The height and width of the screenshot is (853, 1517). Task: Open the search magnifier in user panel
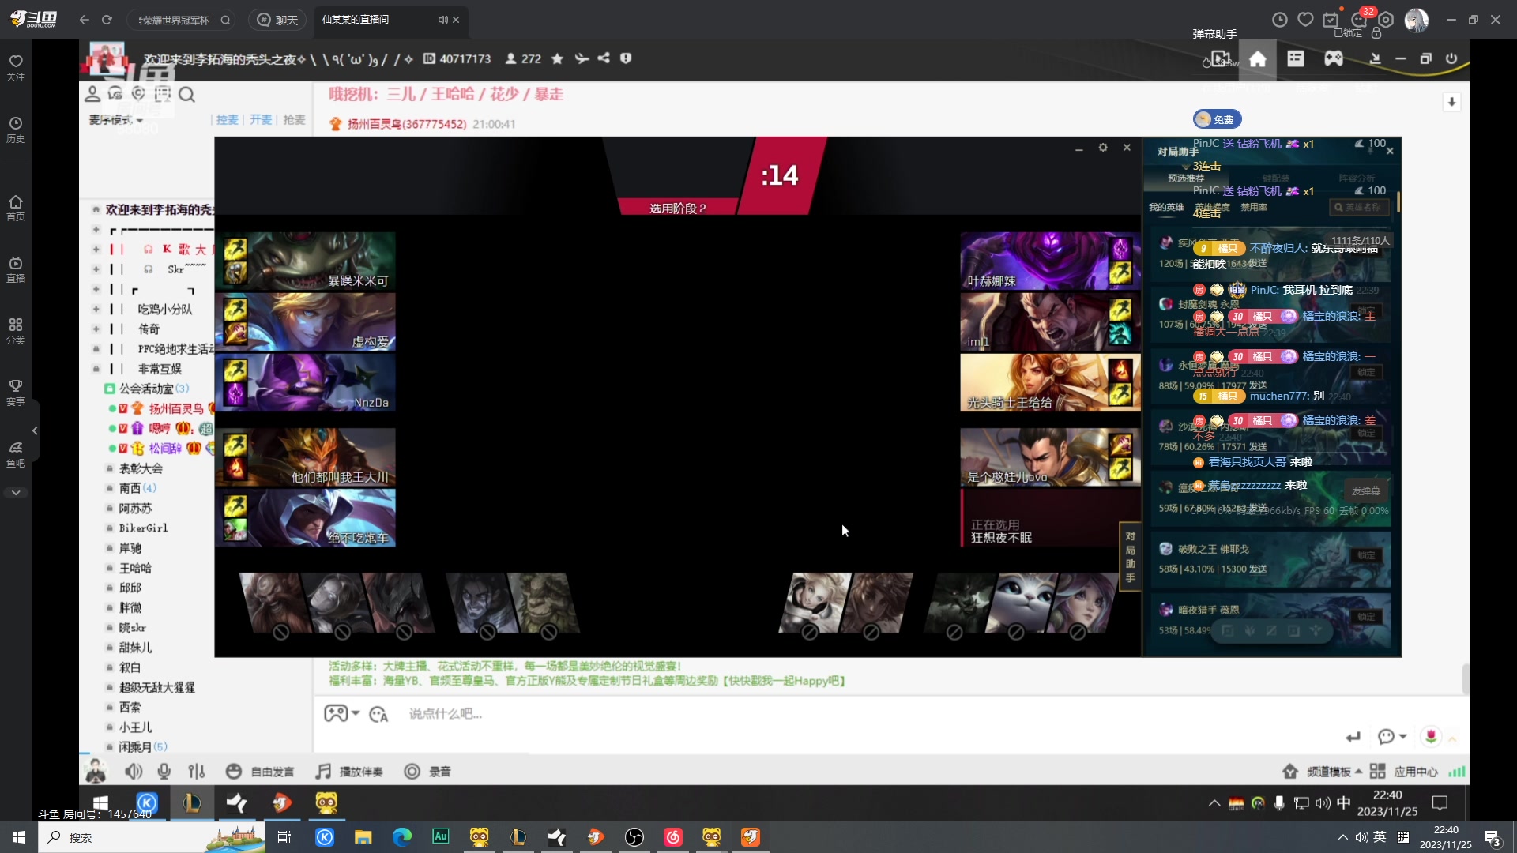click(x=186, y=95)
